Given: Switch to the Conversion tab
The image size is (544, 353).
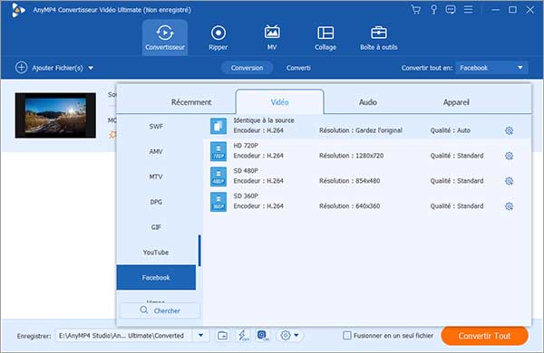Looking at the screenshot, I should coord(247,68).
